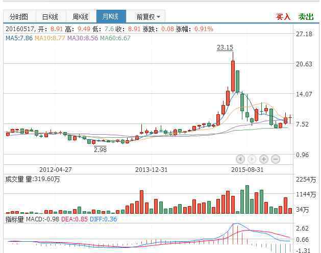Zoom in with the plus icon
The width and height of the screenshot is (321, 253).
point(264,159)
